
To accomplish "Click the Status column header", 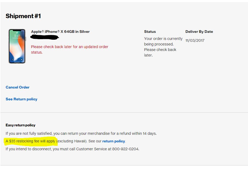I will coord(150,32).
